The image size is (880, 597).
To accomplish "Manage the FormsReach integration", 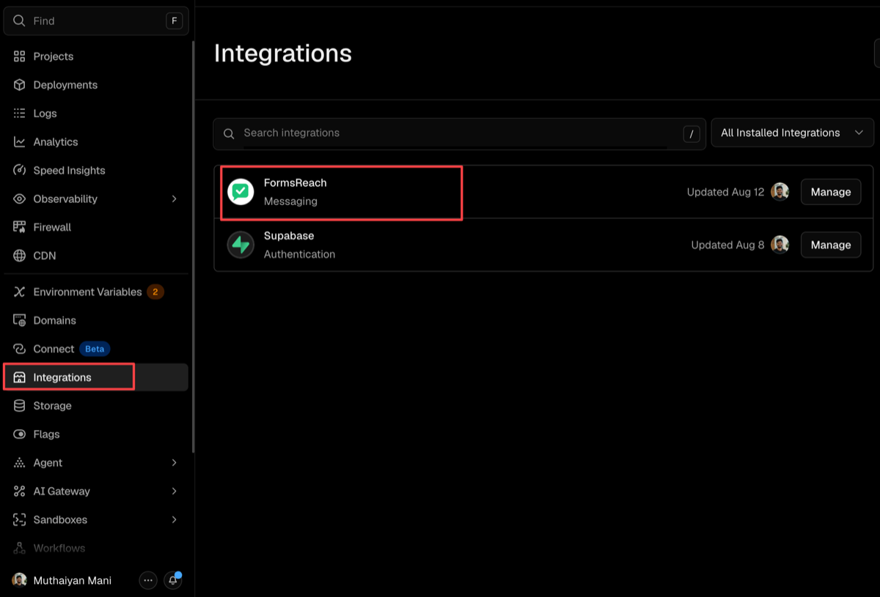I will point(831,192).
